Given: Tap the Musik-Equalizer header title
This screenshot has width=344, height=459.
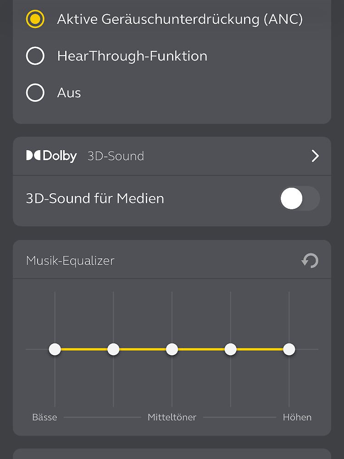Looking at the screenshot, I should 70,261.
